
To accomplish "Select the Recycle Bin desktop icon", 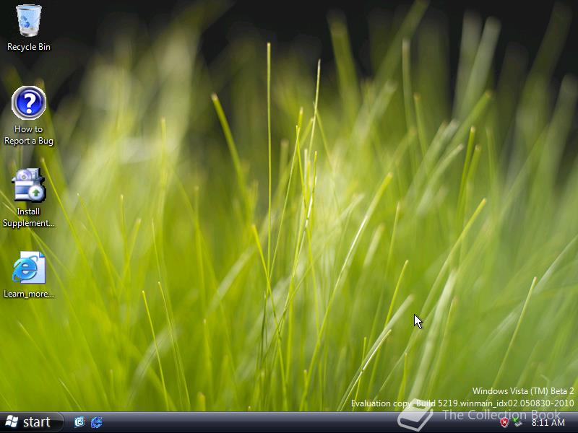I will pyautogui.click(x=29, y=27).
